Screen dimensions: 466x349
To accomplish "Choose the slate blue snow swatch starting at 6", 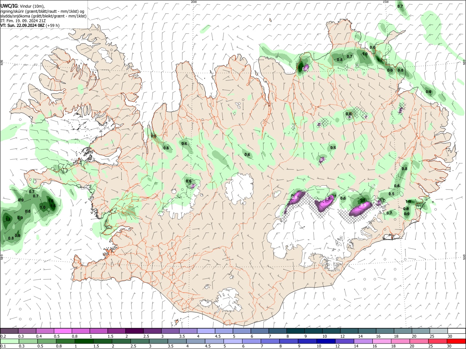I will pos(260,331).
